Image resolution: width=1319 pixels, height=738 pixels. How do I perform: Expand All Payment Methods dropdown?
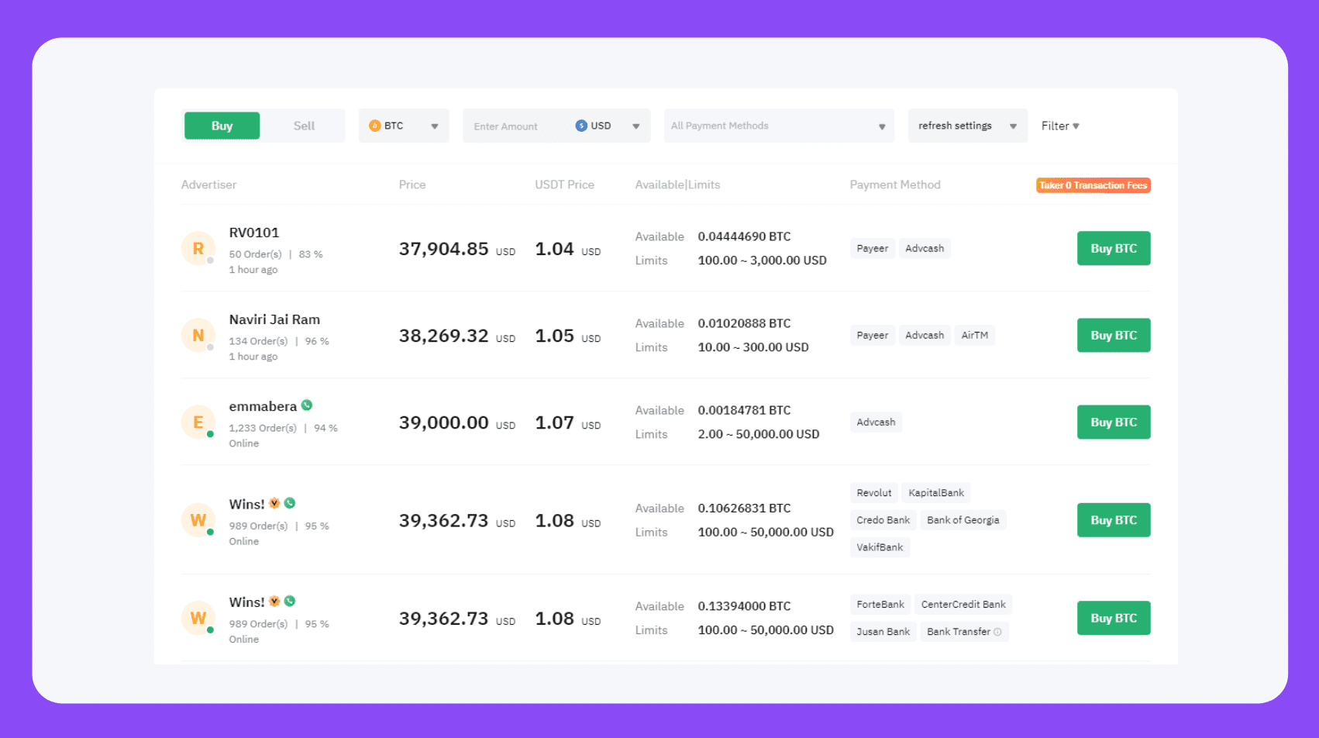coord(779,126)
